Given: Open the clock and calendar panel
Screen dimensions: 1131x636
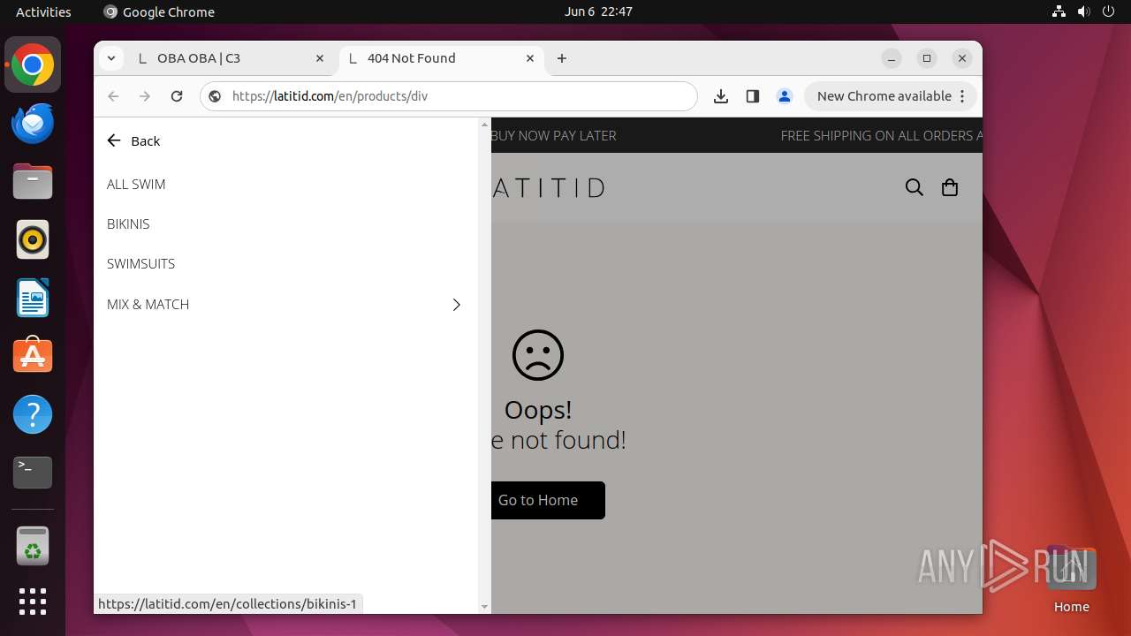Looking at the screenshot, I should (x=598, y=11).
